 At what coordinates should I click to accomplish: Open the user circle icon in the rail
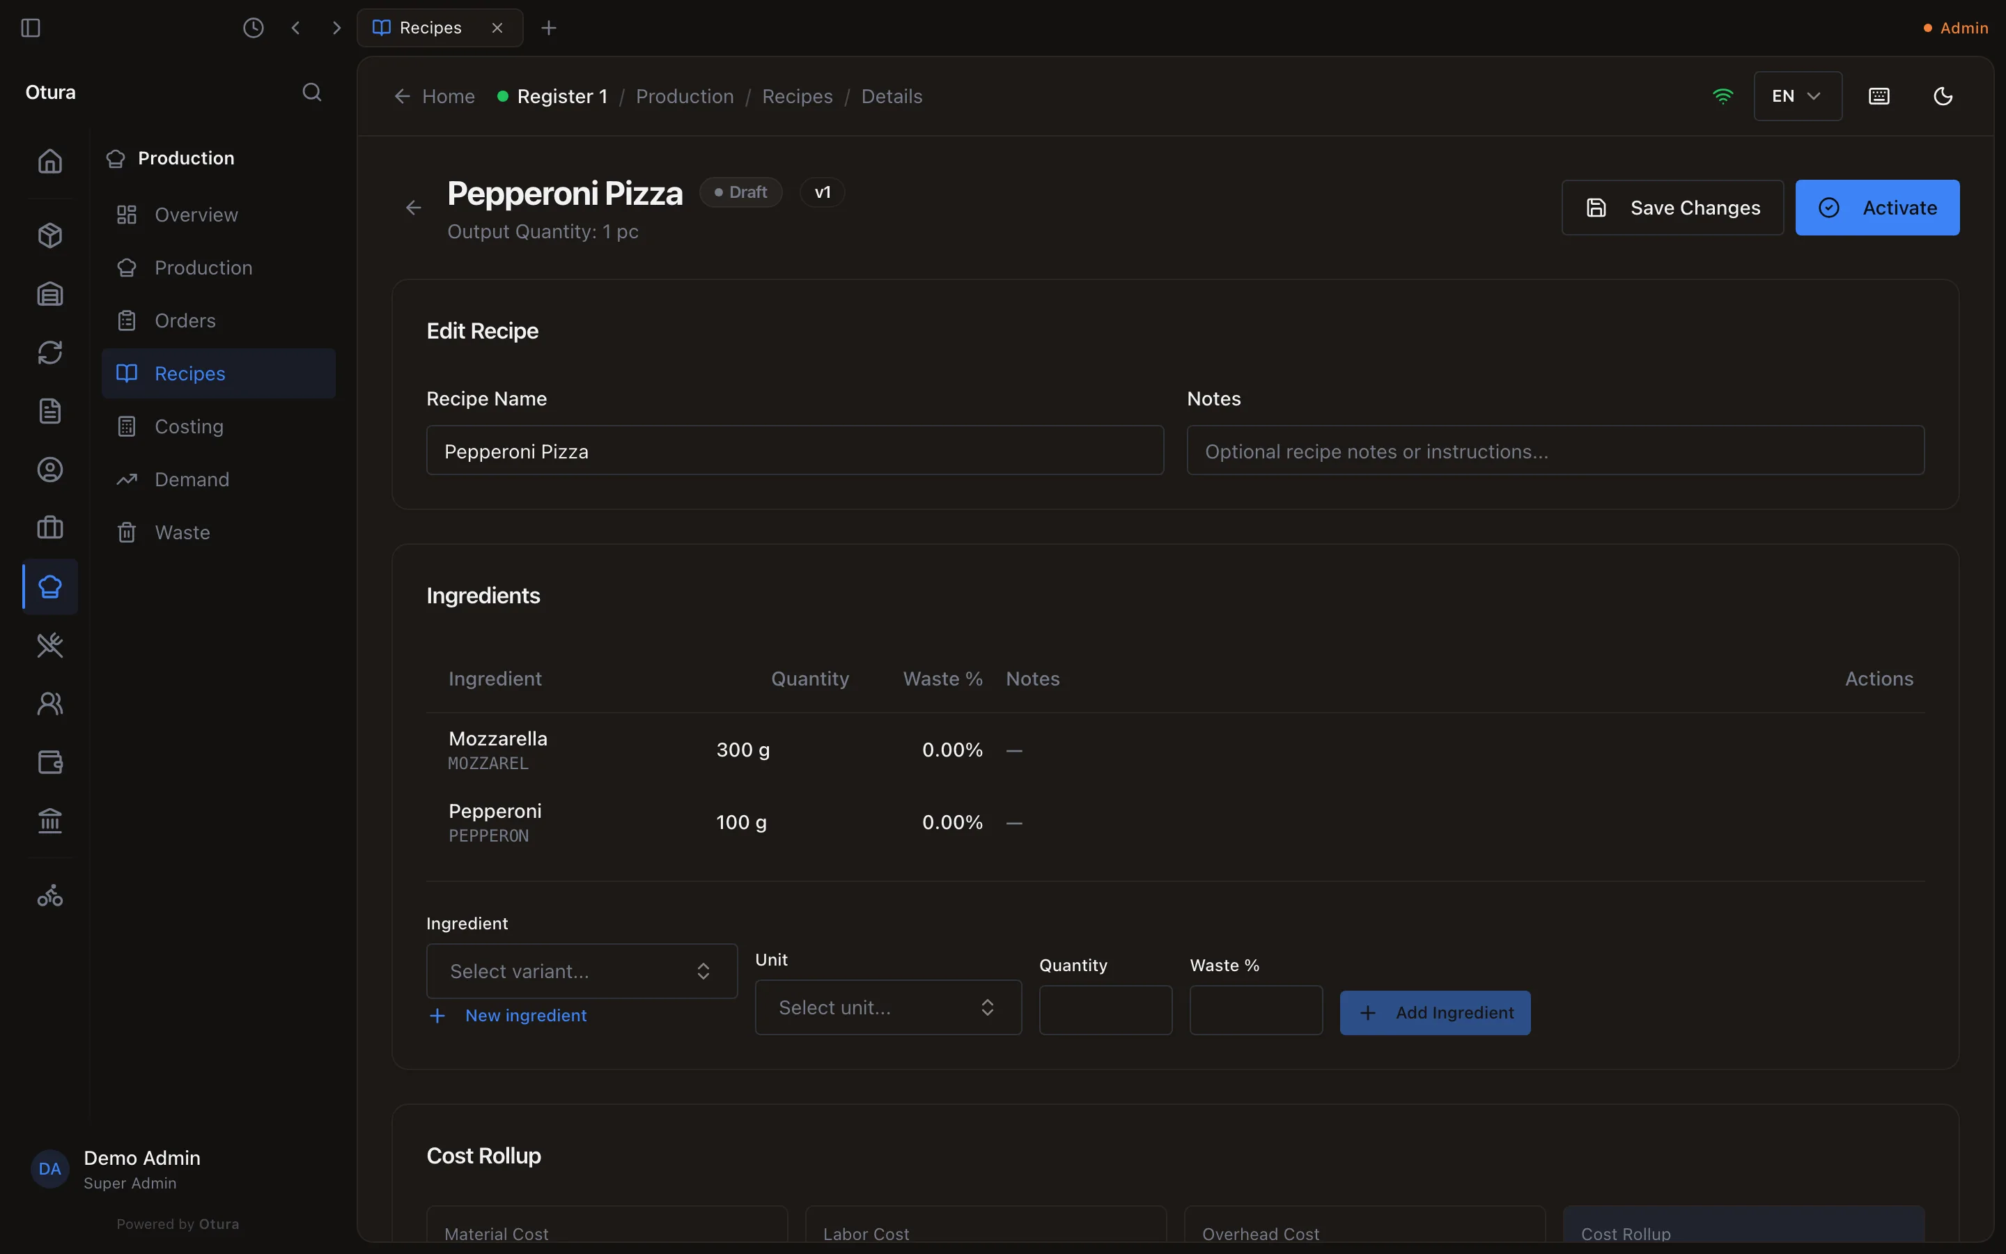(49, 470)
